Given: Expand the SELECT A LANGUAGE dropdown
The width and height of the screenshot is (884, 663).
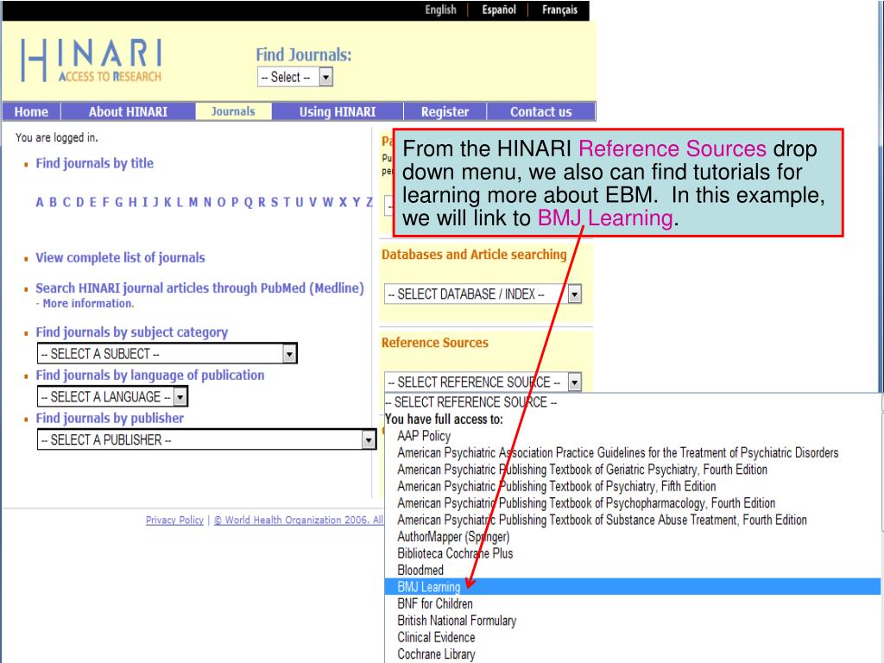Looking at the screenshot, I should coord(112,396).
